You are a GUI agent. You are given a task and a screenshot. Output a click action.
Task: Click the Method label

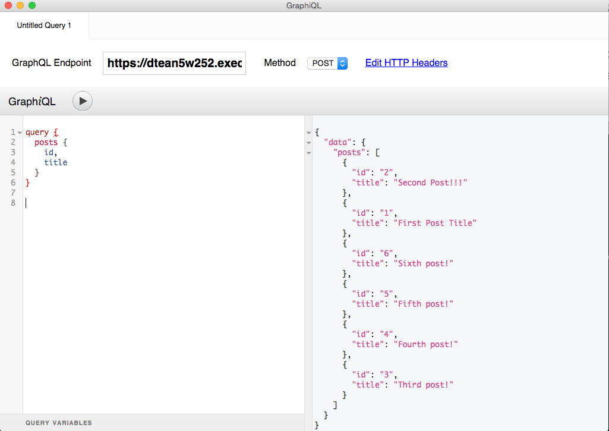280,62
